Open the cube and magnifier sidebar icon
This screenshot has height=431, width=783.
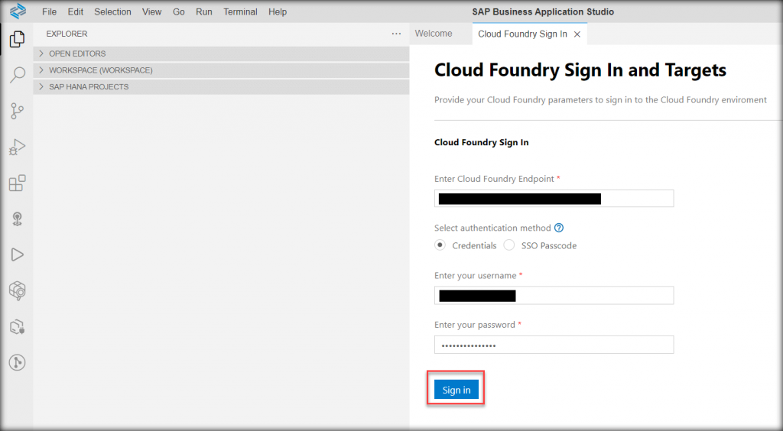(17, 291)
